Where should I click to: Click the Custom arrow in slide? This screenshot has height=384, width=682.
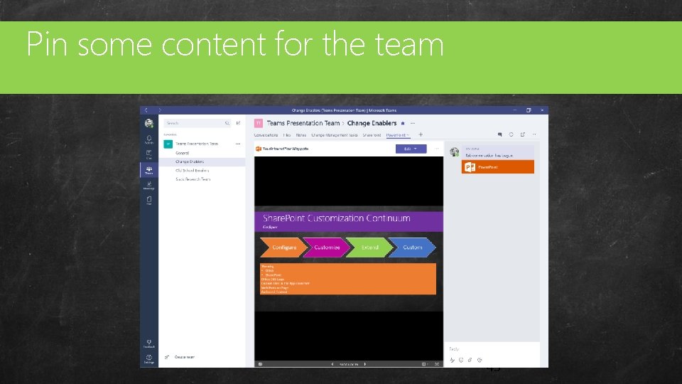click(412, 247)
